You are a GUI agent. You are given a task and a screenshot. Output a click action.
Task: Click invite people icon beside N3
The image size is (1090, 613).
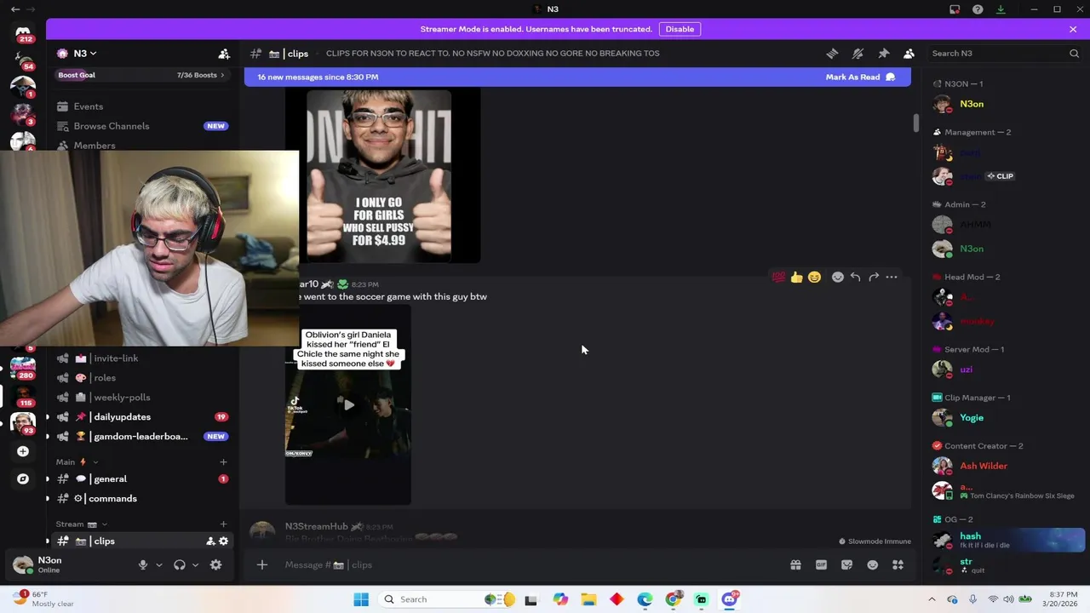[224, 54]
